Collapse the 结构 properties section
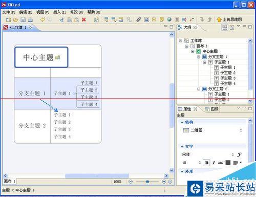The height and width of the screenshot is (197, 256). click(182, 123)
